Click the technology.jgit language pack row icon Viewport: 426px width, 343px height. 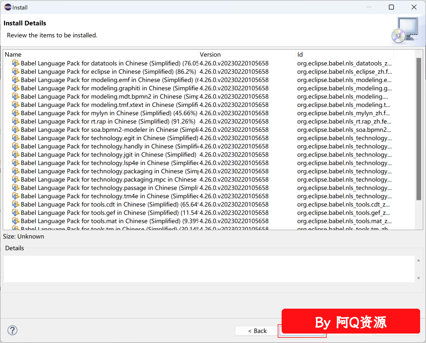[16, 154]
